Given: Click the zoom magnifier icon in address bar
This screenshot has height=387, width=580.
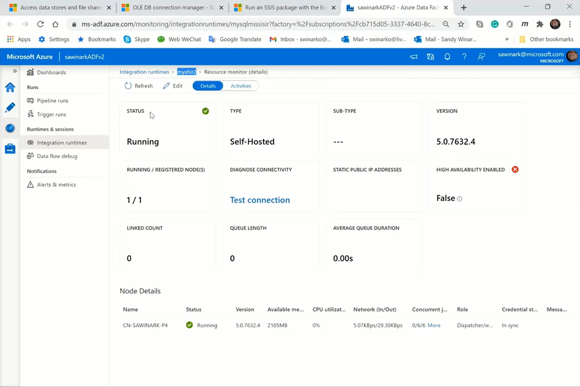Looking at the screenshot, I should (x=446, y=24).
